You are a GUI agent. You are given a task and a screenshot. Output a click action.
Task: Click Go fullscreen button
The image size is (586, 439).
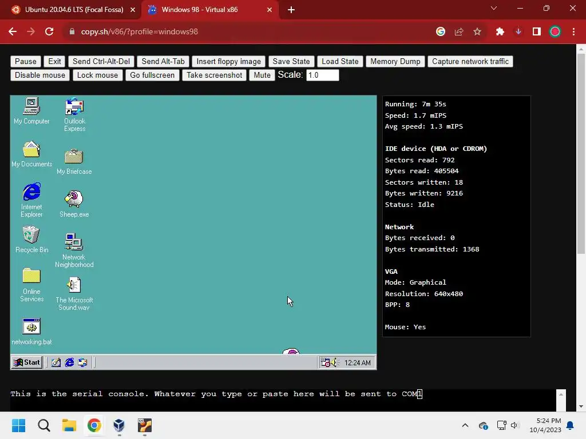pos(152,75)
